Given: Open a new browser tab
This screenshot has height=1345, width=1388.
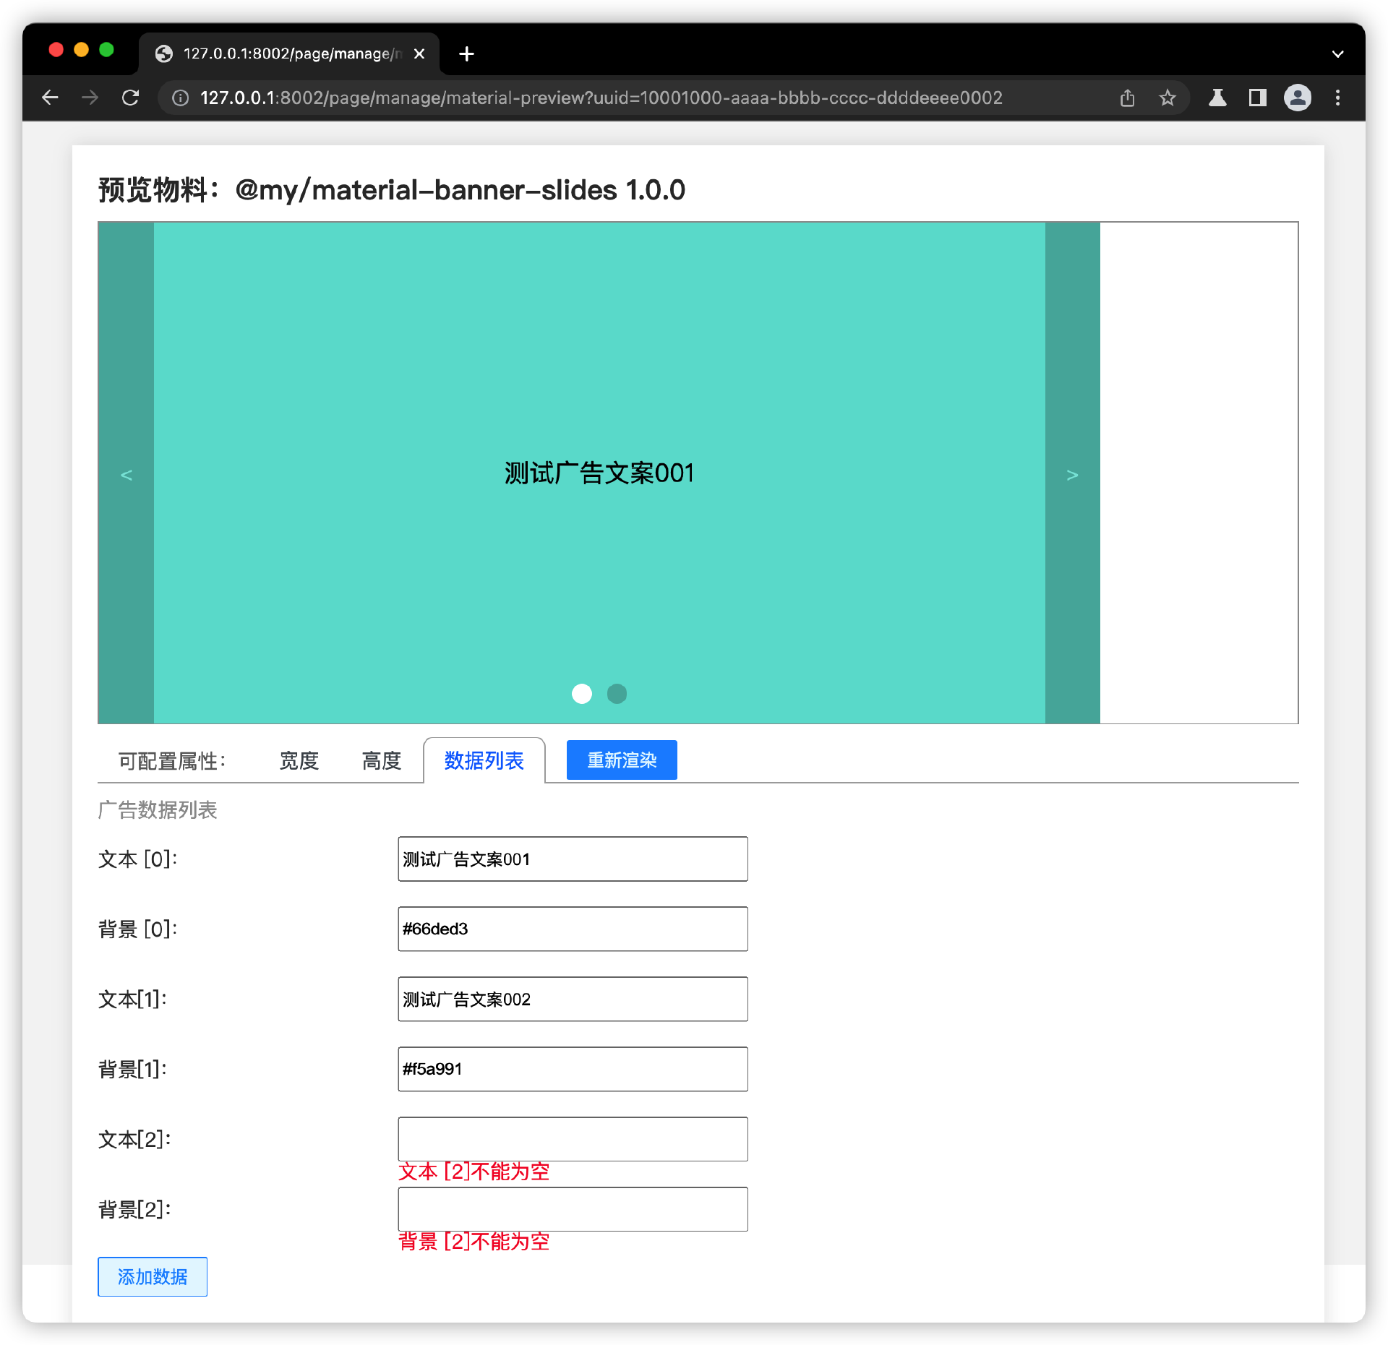Looking at the screenshot, I should (466, 53).
